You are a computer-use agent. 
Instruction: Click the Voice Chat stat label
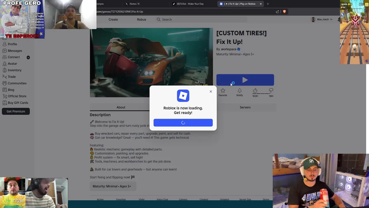pos(162,199)
